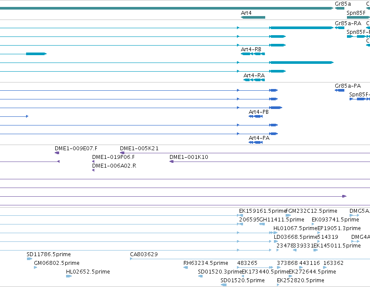The image size is (370, 287).
Task: Select the 514319 EST label
Action: (328, 237)
